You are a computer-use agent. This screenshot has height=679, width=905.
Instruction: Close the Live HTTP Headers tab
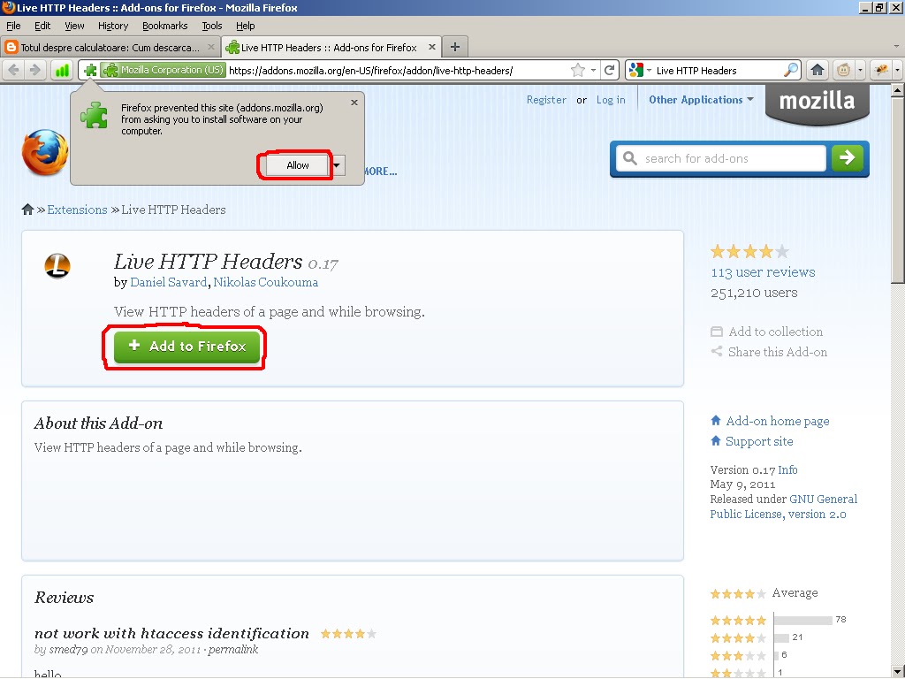tap(431, 47)
